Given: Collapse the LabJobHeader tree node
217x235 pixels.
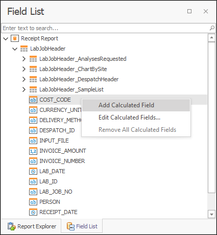Looking at the screenshot, I should point(15,49).
